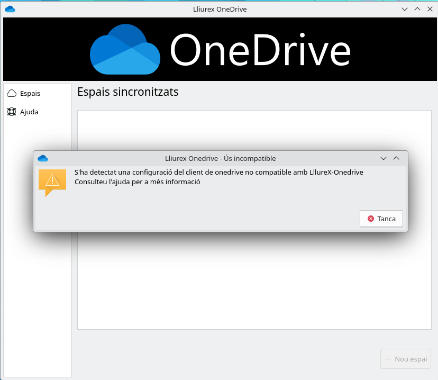Open the Espais section in the sidebar

click(x=31, y=93)
